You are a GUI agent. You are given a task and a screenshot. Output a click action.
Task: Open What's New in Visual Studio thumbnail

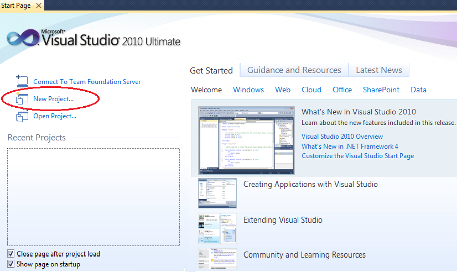(x=246, y=140)
